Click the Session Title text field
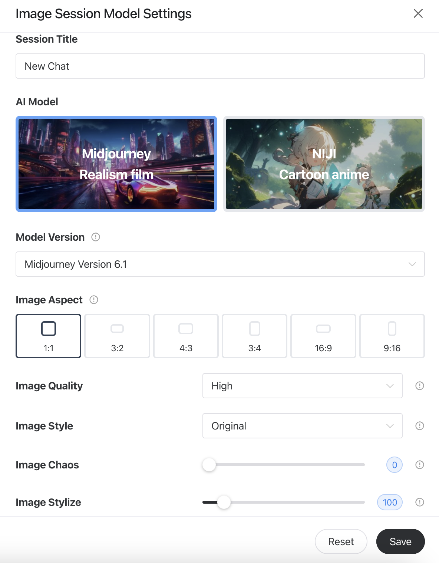 tap(220, 66)
